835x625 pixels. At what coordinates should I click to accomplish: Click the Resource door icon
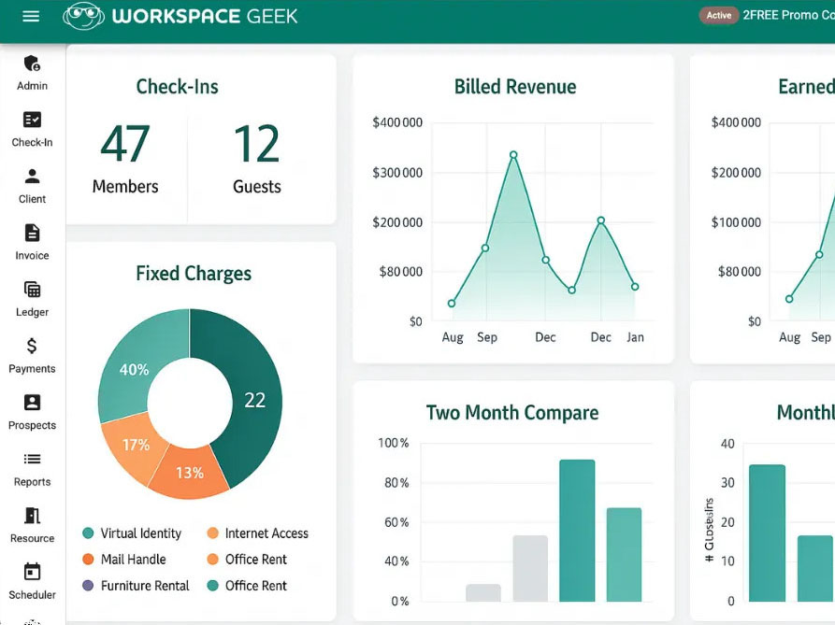click(32, 516)
